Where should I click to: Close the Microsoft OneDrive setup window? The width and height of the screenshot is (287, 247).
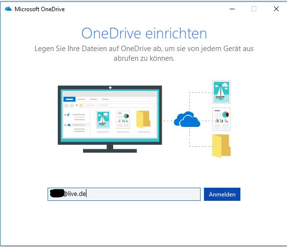(x=276, y=9)
